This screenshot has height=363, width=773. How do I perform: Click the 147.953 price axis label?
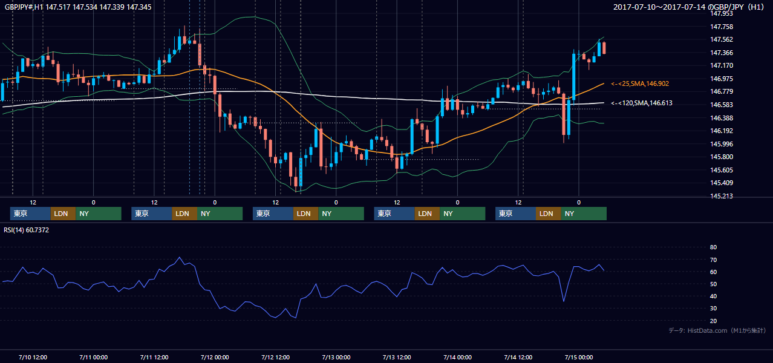[721, 13]
